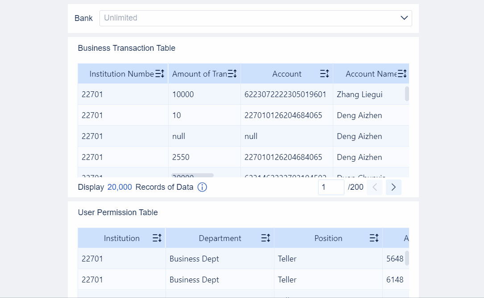Expand the Bank dropdown arrow
This screenshot has height=298, width=484.
point(404,18)
